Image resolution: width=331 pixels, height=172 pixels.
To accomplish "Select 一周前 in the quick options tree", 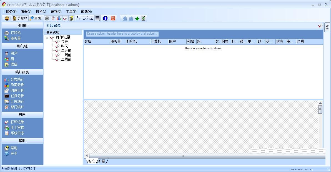I will [x=66, y=55].
